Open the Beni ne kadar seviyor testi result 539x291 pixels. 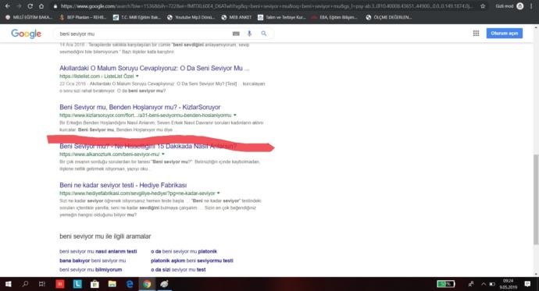pyautogui.click(x=123, y=186)
